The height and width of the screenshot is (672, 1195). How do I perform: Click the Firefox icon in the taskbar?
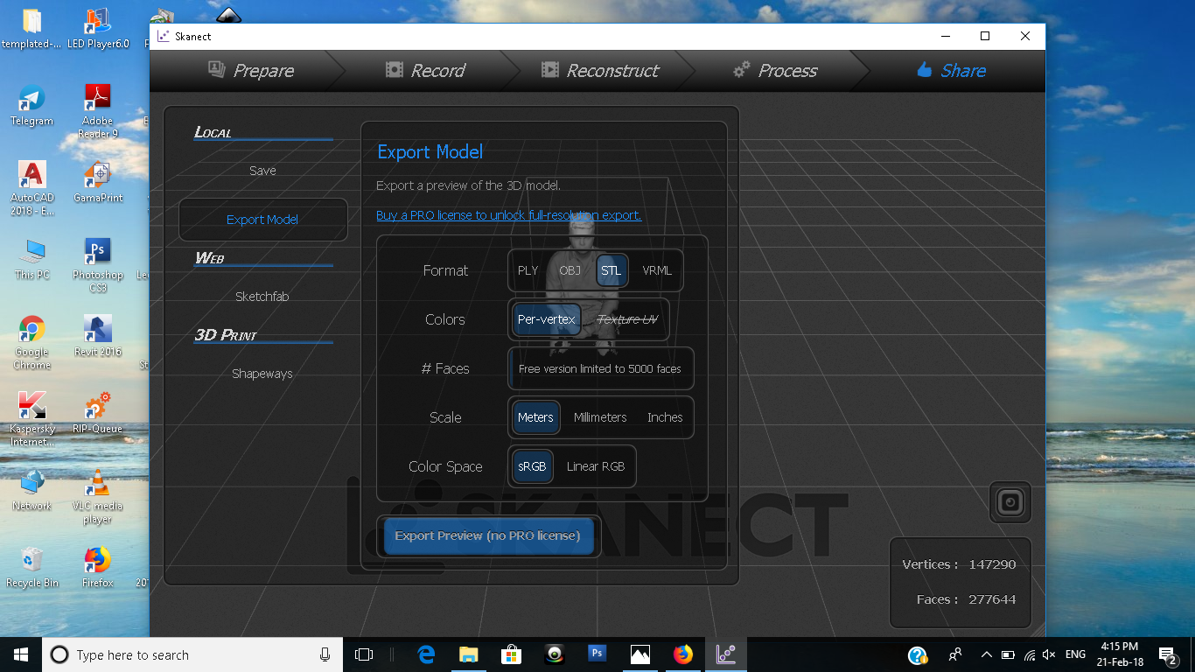tap(682, 654)
